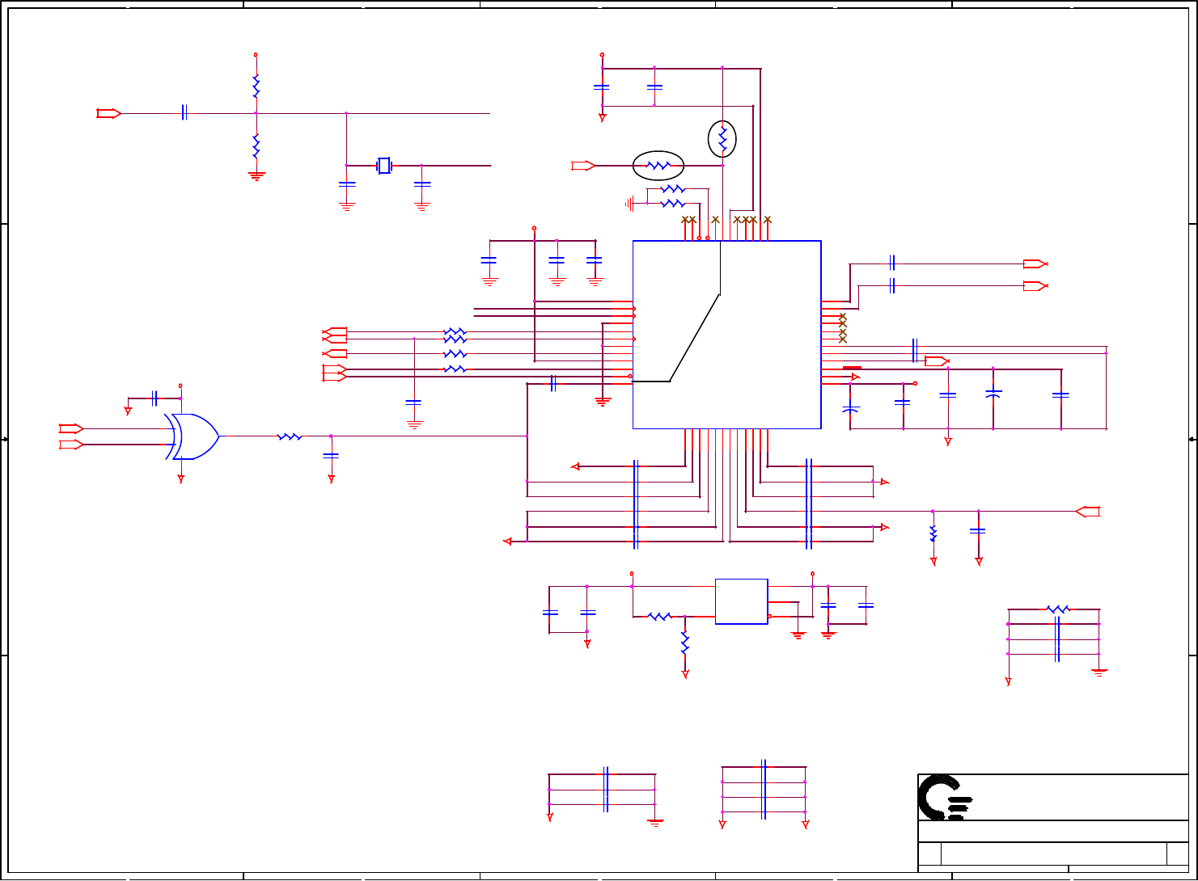Select the upper of the two stacked resistors above the IC
This screenshot has width=1198, height=881.
(672, 189)
